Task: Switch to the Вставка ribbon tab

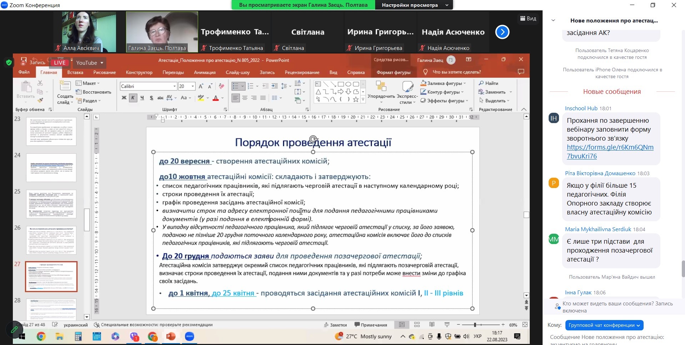Action: tap(75, 72)
